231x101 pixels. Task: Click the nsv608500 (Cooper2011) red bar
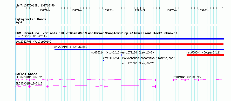[205, 55]
